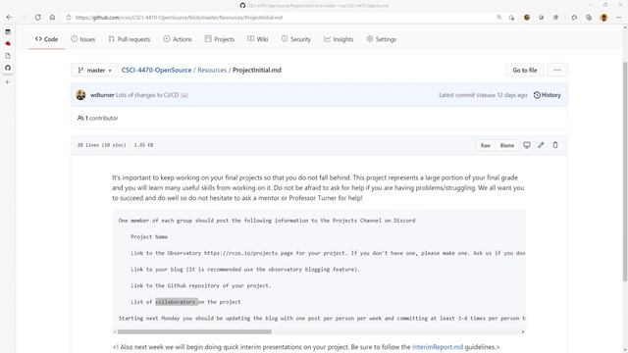Image resolution: width=628 pixels, height=353 pixels.
Task: Open the Projects tab
Action: click(220, 39)
